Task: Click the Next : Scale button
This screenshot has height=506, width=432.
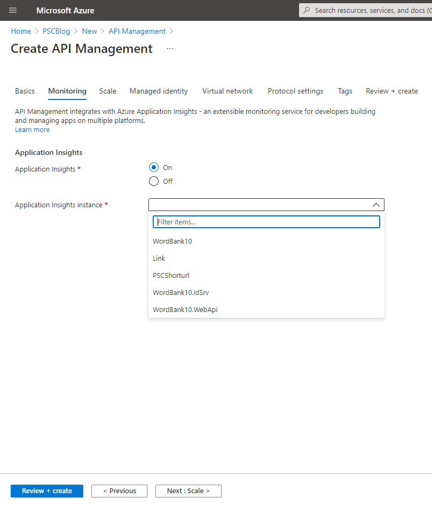Action: point(188,491)
